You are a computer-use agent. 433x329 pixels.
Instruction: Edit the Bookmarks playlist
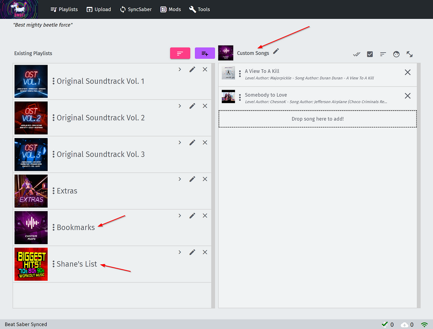tap(192, 215)
